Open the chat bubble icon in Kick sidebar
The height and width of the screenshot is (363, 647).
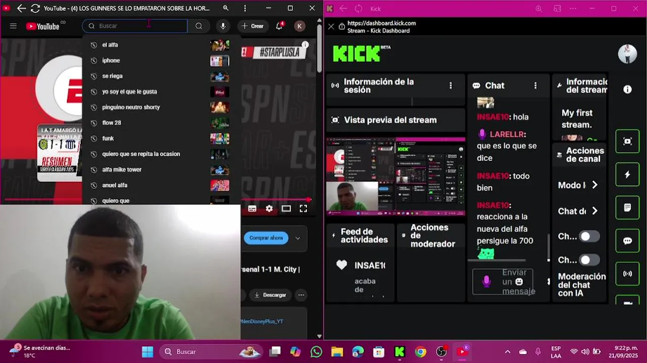[x=627, y=240]
